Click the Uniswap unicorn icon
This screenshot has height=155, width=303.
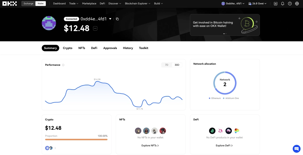pyautogui.click(x=220, y=131)
